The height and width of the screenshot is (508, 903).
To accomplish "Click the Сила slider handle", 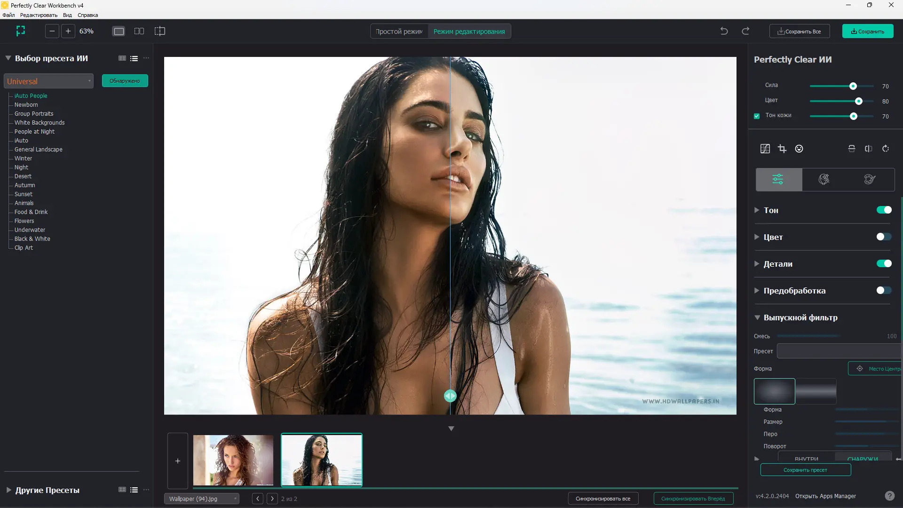I will 853,86.
